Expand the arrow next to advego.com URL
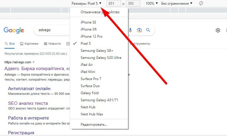 point(34,62)
